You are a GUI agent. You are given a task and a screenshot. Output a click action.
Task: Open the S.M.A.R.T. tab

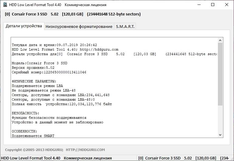click(x=125, y=26)
